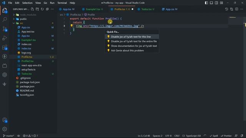The width and height of the screenshot is (246, 138).
Task: Toggle Prettier status bar item
Action: pyautogui.click(x=226, y=136)
